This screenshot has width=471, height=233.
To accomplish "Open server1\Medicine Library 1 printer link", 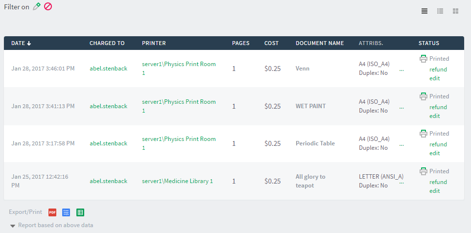I will (x=177, y=181).
